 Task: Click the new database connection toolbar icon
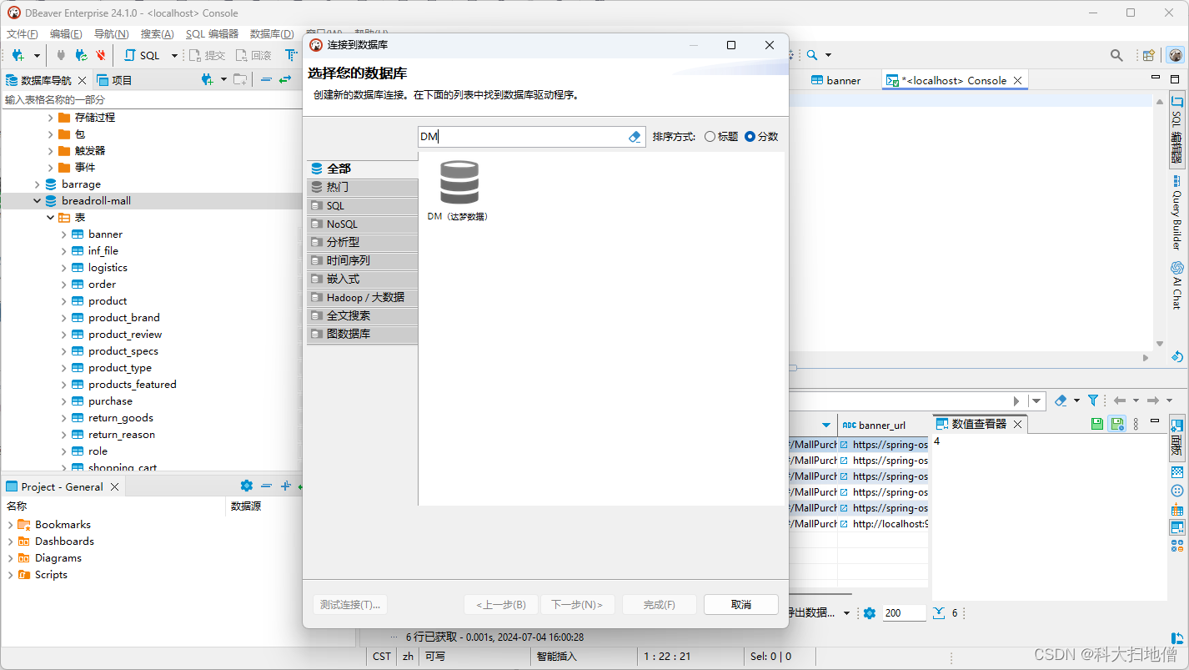coord(18,55)
